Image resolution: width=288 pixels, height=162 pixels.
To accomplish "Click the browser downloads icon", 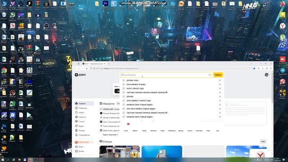I will click(263, 68).
